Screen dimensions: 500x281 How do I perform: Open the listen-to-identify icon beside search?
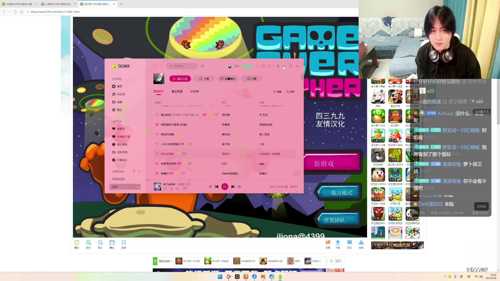[202, 66]
